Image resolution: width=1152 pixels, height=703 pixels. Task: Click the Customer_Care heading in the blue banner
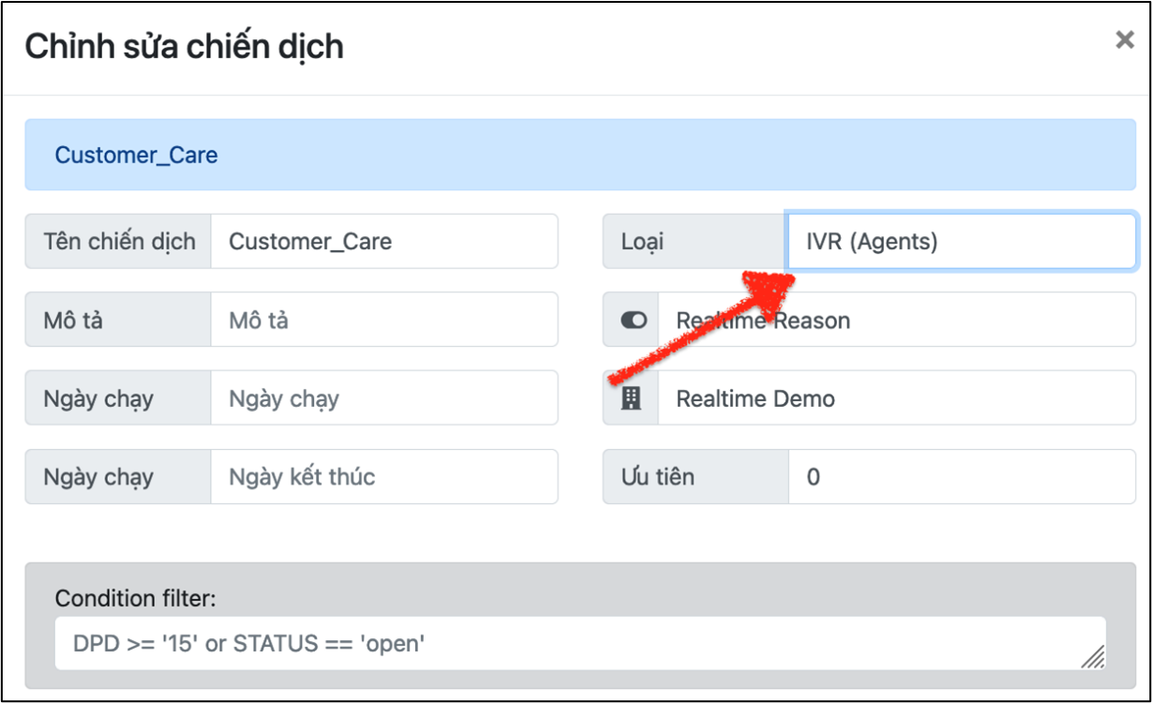[137, 155]
